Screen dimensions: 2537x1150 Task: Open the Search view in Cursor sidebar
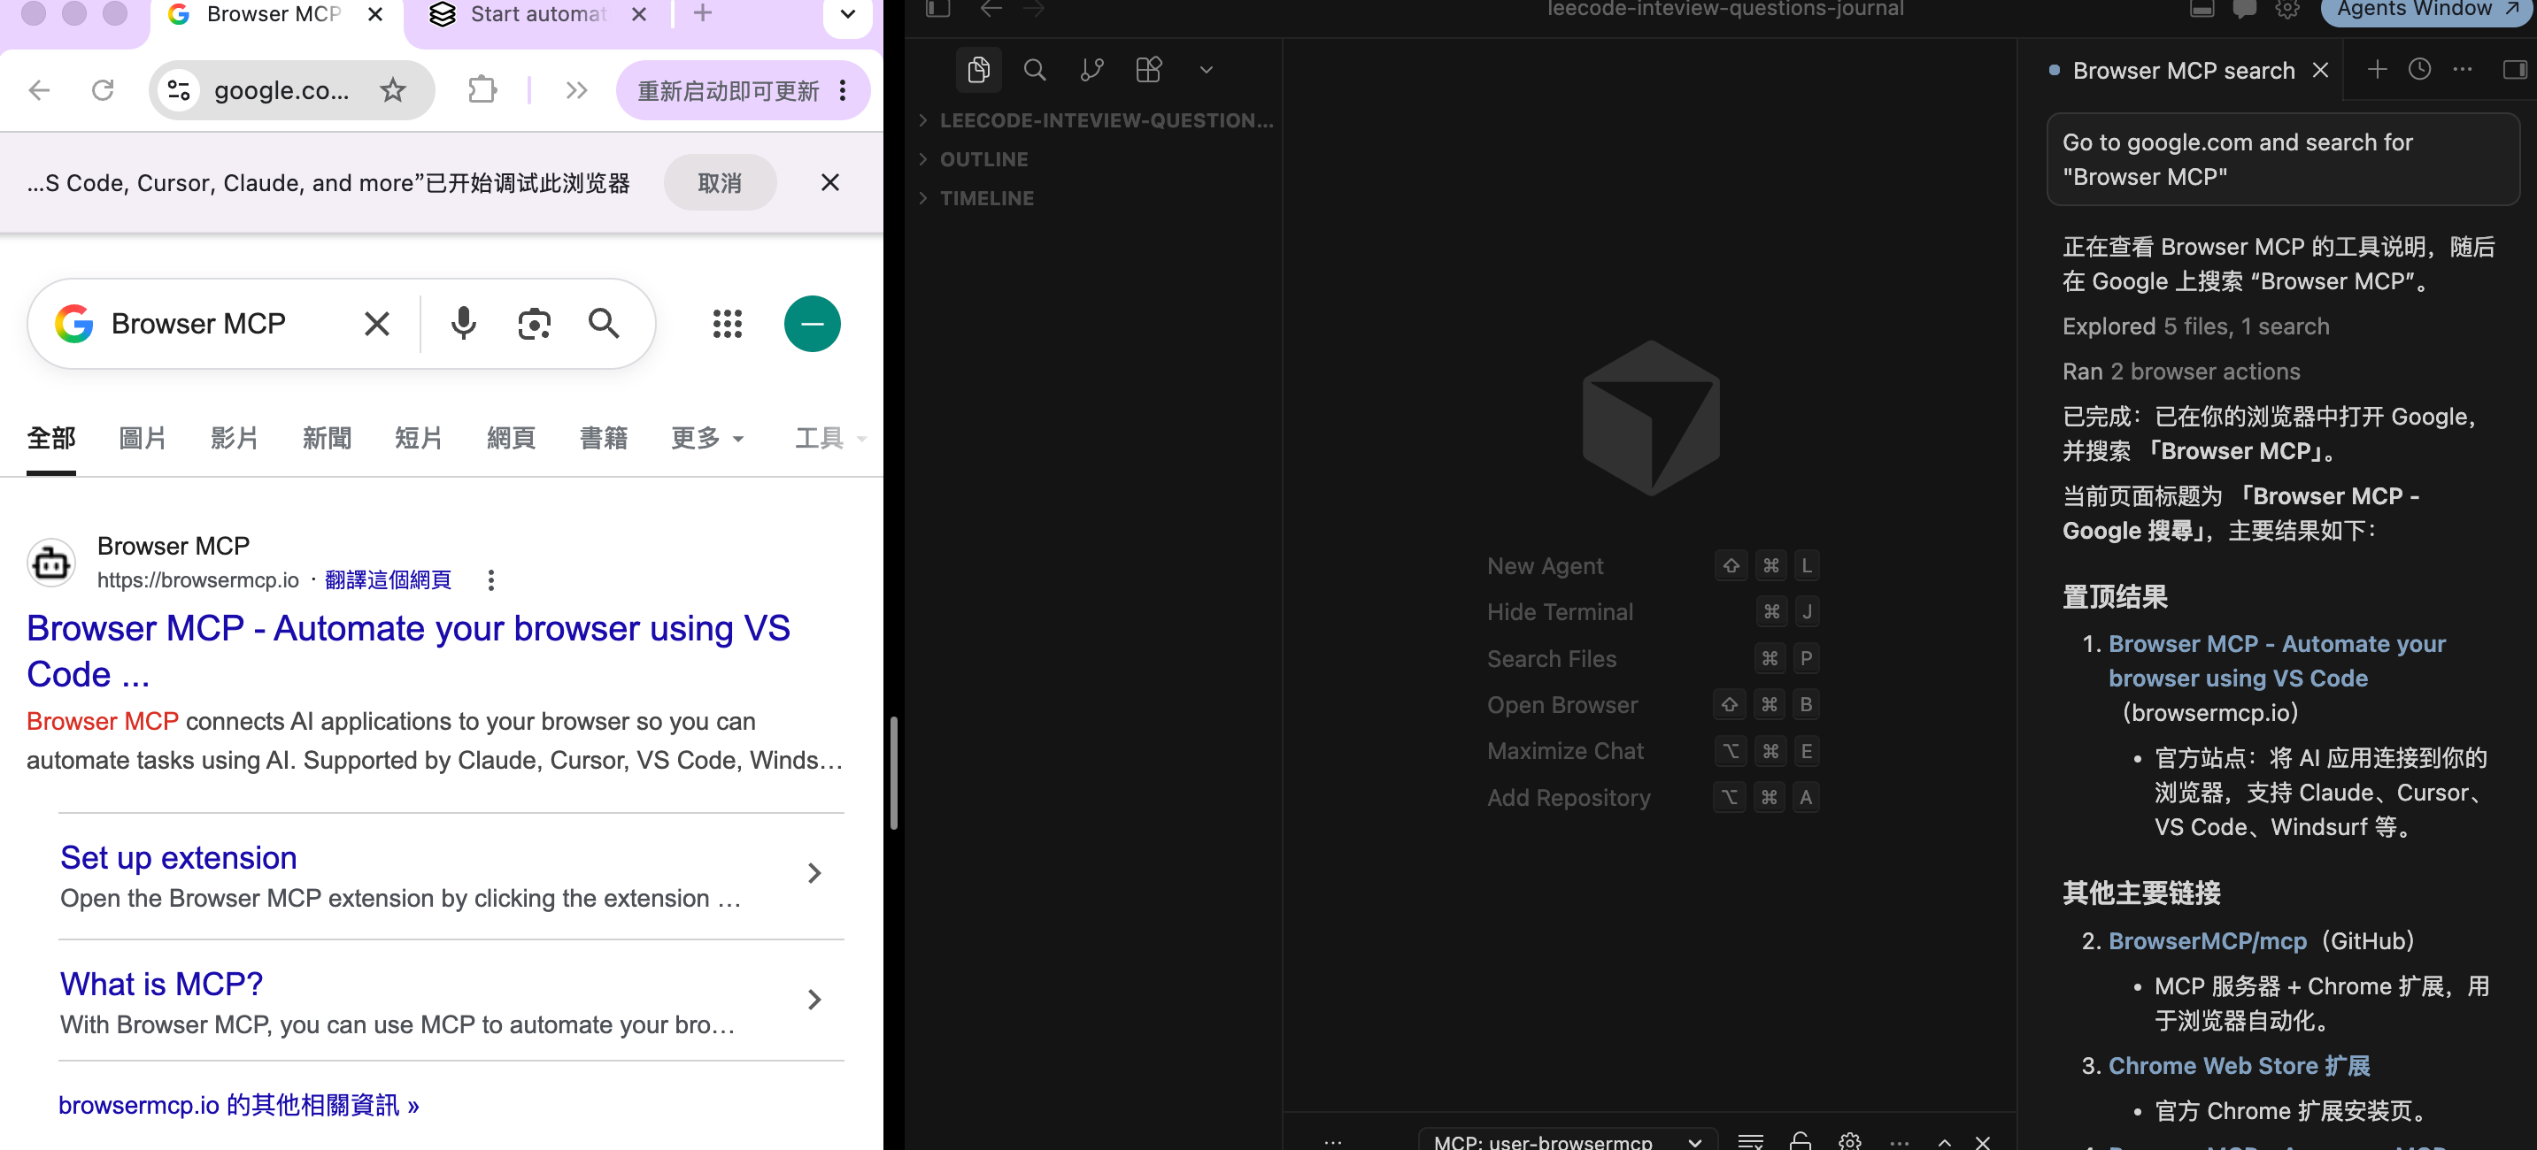1034,70
